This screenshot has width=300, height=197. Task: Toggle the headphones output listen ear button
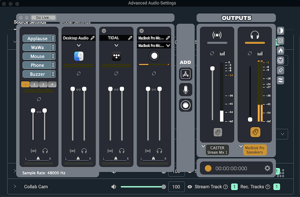pos(255,132)
